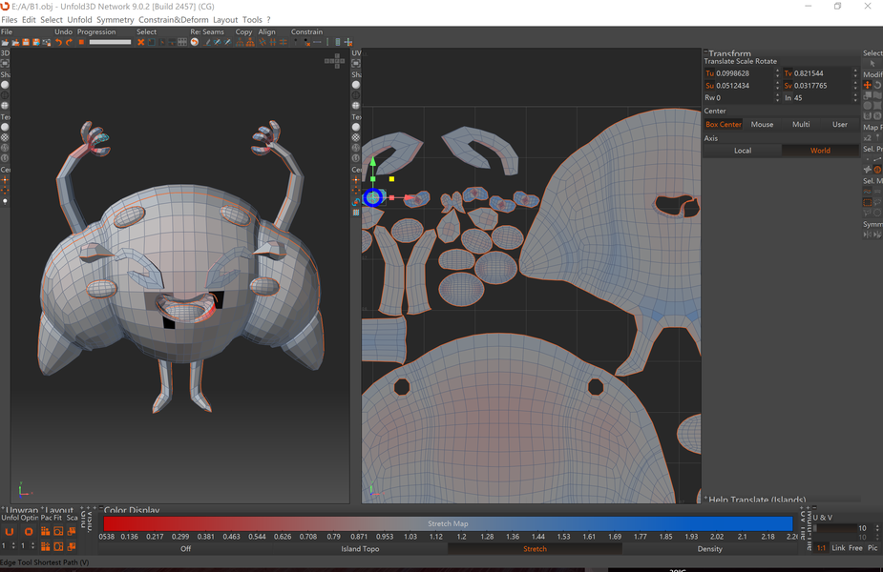The image size is (883, 572).
Task: Enable Density color display
Action: tap(709, 549)
